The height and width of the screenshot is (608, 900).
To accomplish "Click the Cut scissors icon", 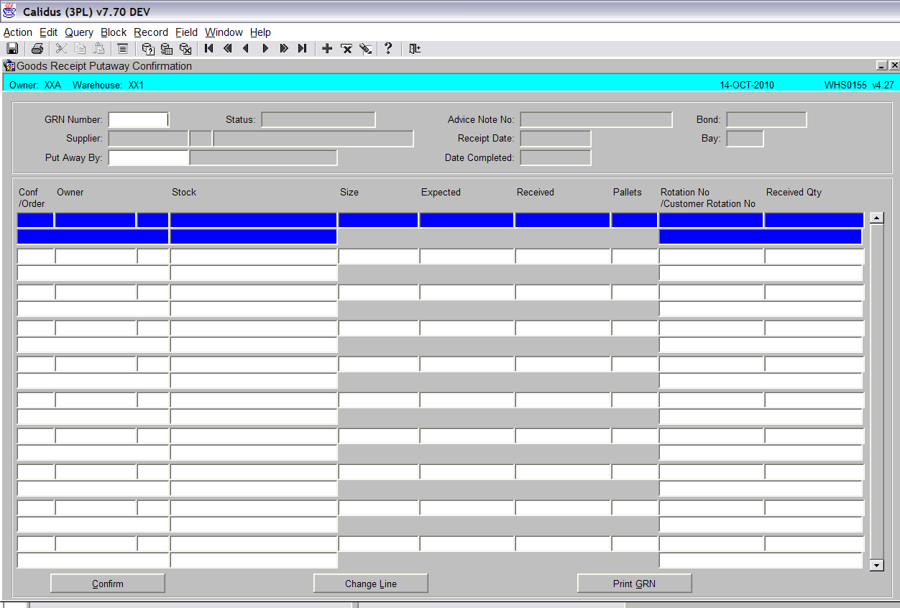I will 61,49.
